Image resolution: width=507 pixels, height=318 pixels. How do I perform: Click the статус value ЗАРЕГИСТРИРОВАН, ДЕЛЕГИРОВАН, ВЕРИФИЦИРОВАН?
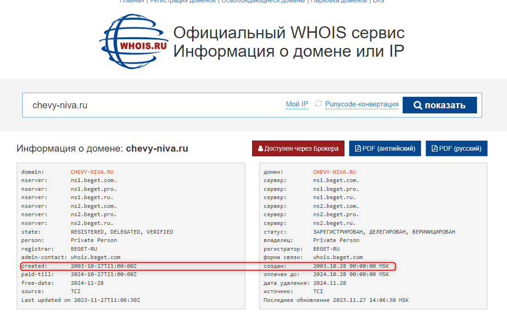point(384,232)
